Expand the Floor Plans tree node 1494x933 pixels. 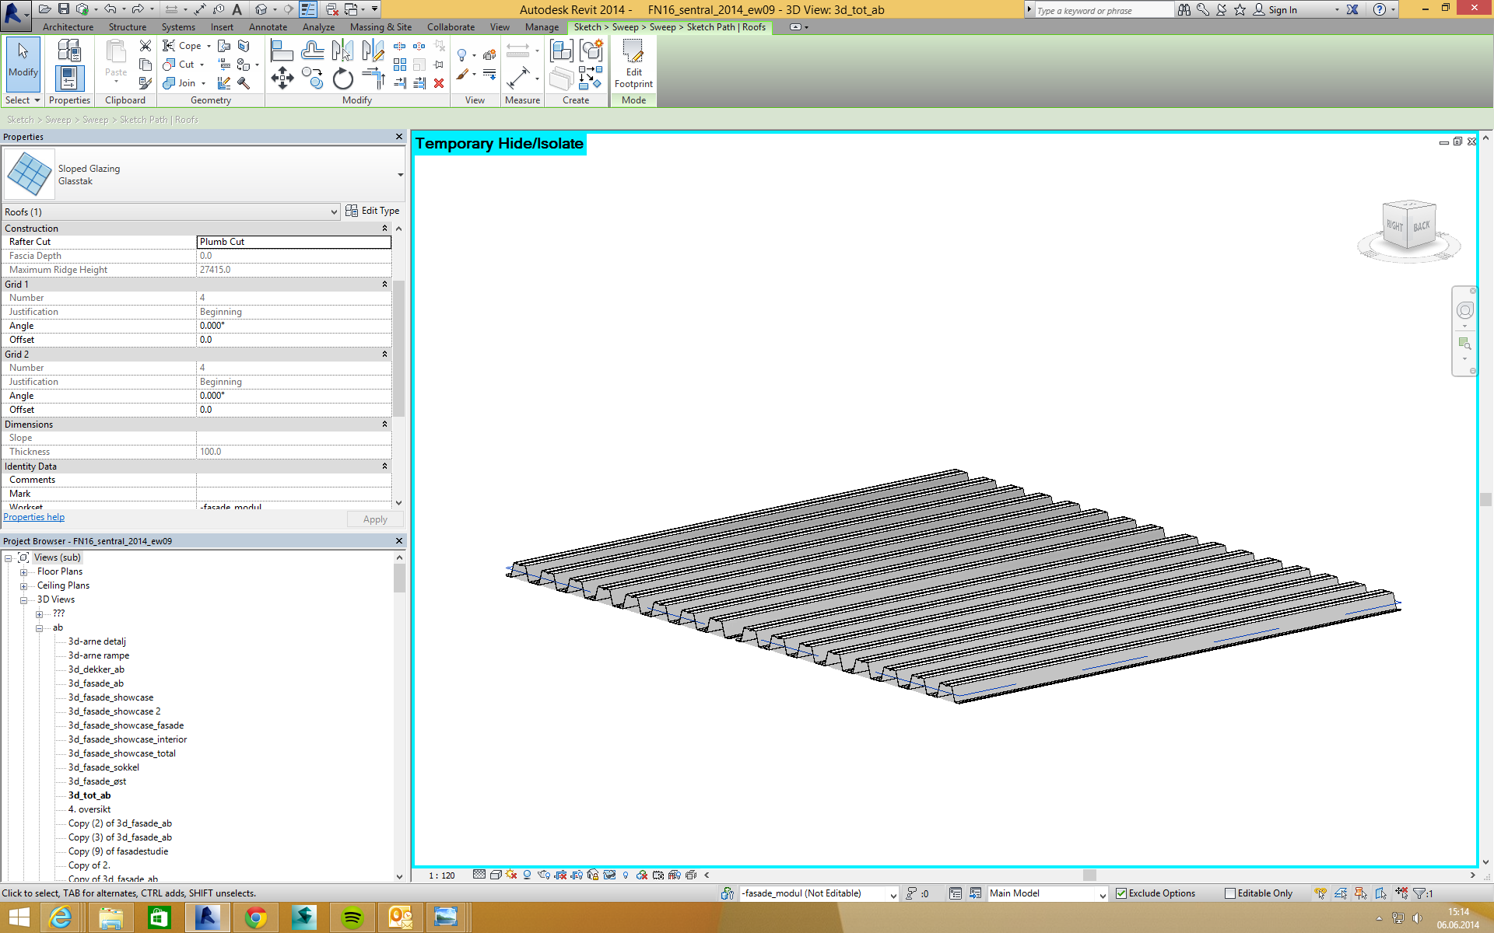click(x=23, y=571)
